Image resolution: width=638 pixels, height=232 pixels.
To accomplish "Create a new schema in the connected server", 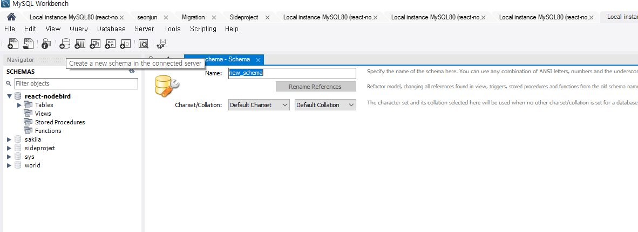I will (x=65, y=44).
